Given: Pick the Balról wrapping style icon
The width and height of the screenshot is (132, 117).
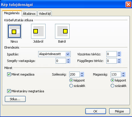Looking at the screenshot, I should [62, 31].
